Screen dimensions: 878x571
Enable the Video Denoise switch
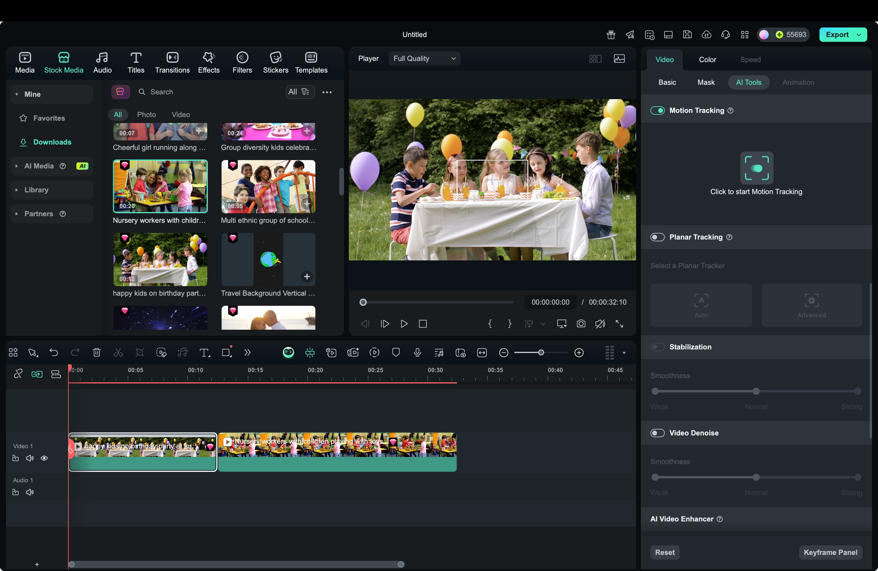click(x=657, y=433)
